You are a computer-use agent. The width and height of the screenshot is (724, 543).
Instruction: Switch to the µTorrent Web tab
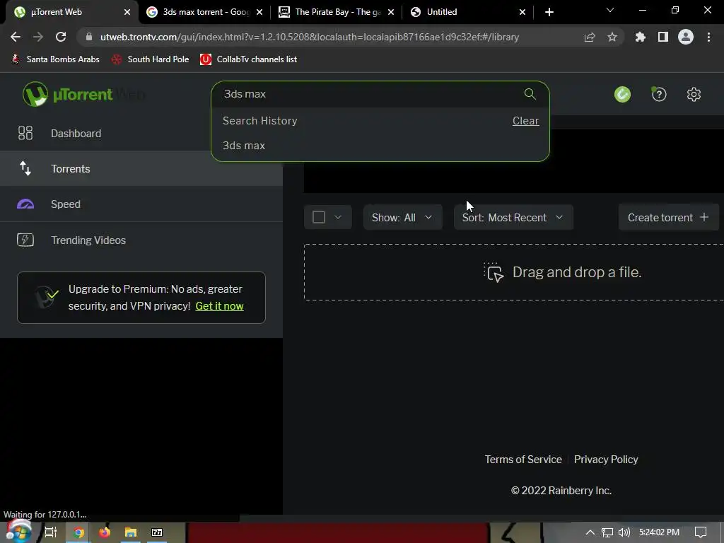pos(70,12)
